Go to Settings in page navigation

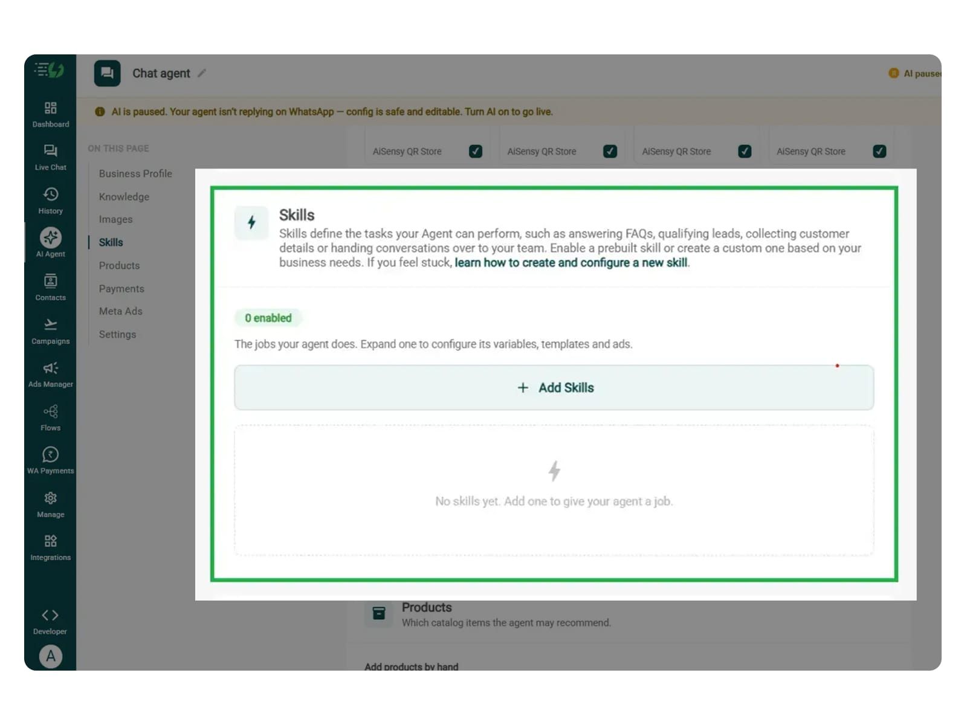coord(117,334)
